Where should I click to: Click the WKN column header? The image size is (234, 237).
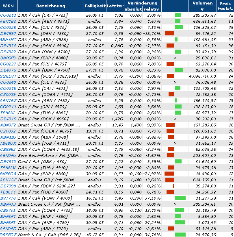click(x=9, y=6)
